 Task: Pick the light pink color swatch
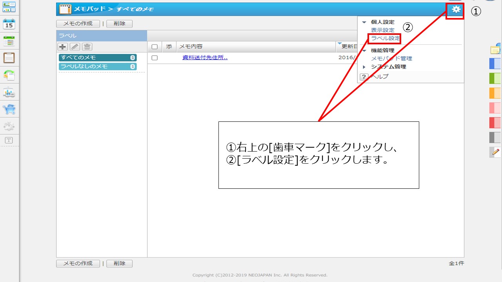coord(495,108)
